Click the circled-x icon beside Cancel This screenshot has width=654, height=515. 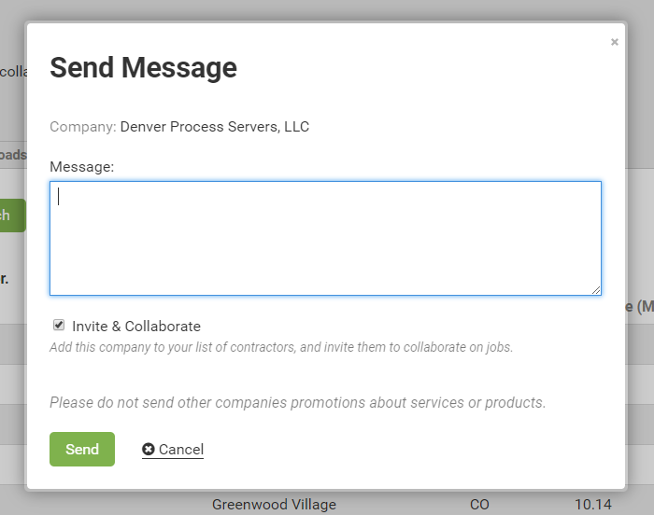point(149,450)
